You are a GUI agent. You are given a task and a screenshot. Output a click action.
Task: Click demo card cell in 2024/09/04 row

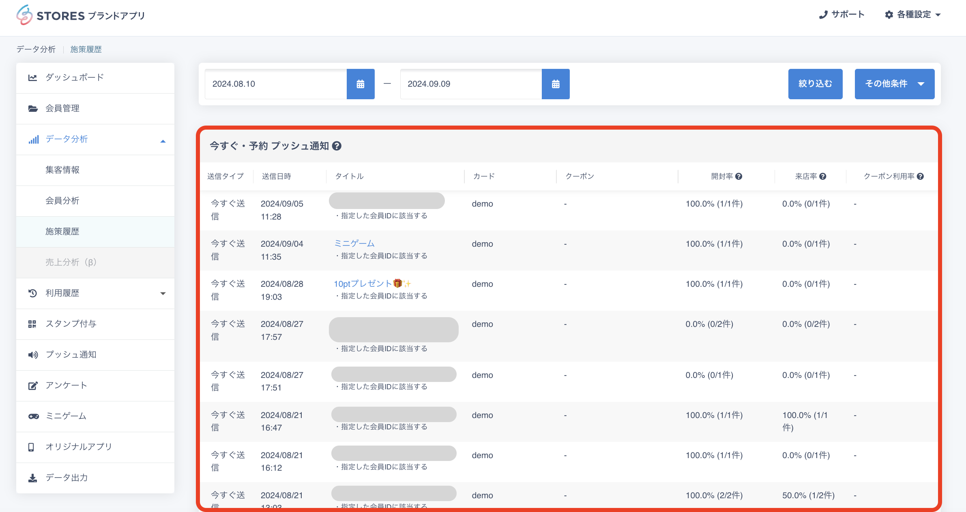pos(482,244)
